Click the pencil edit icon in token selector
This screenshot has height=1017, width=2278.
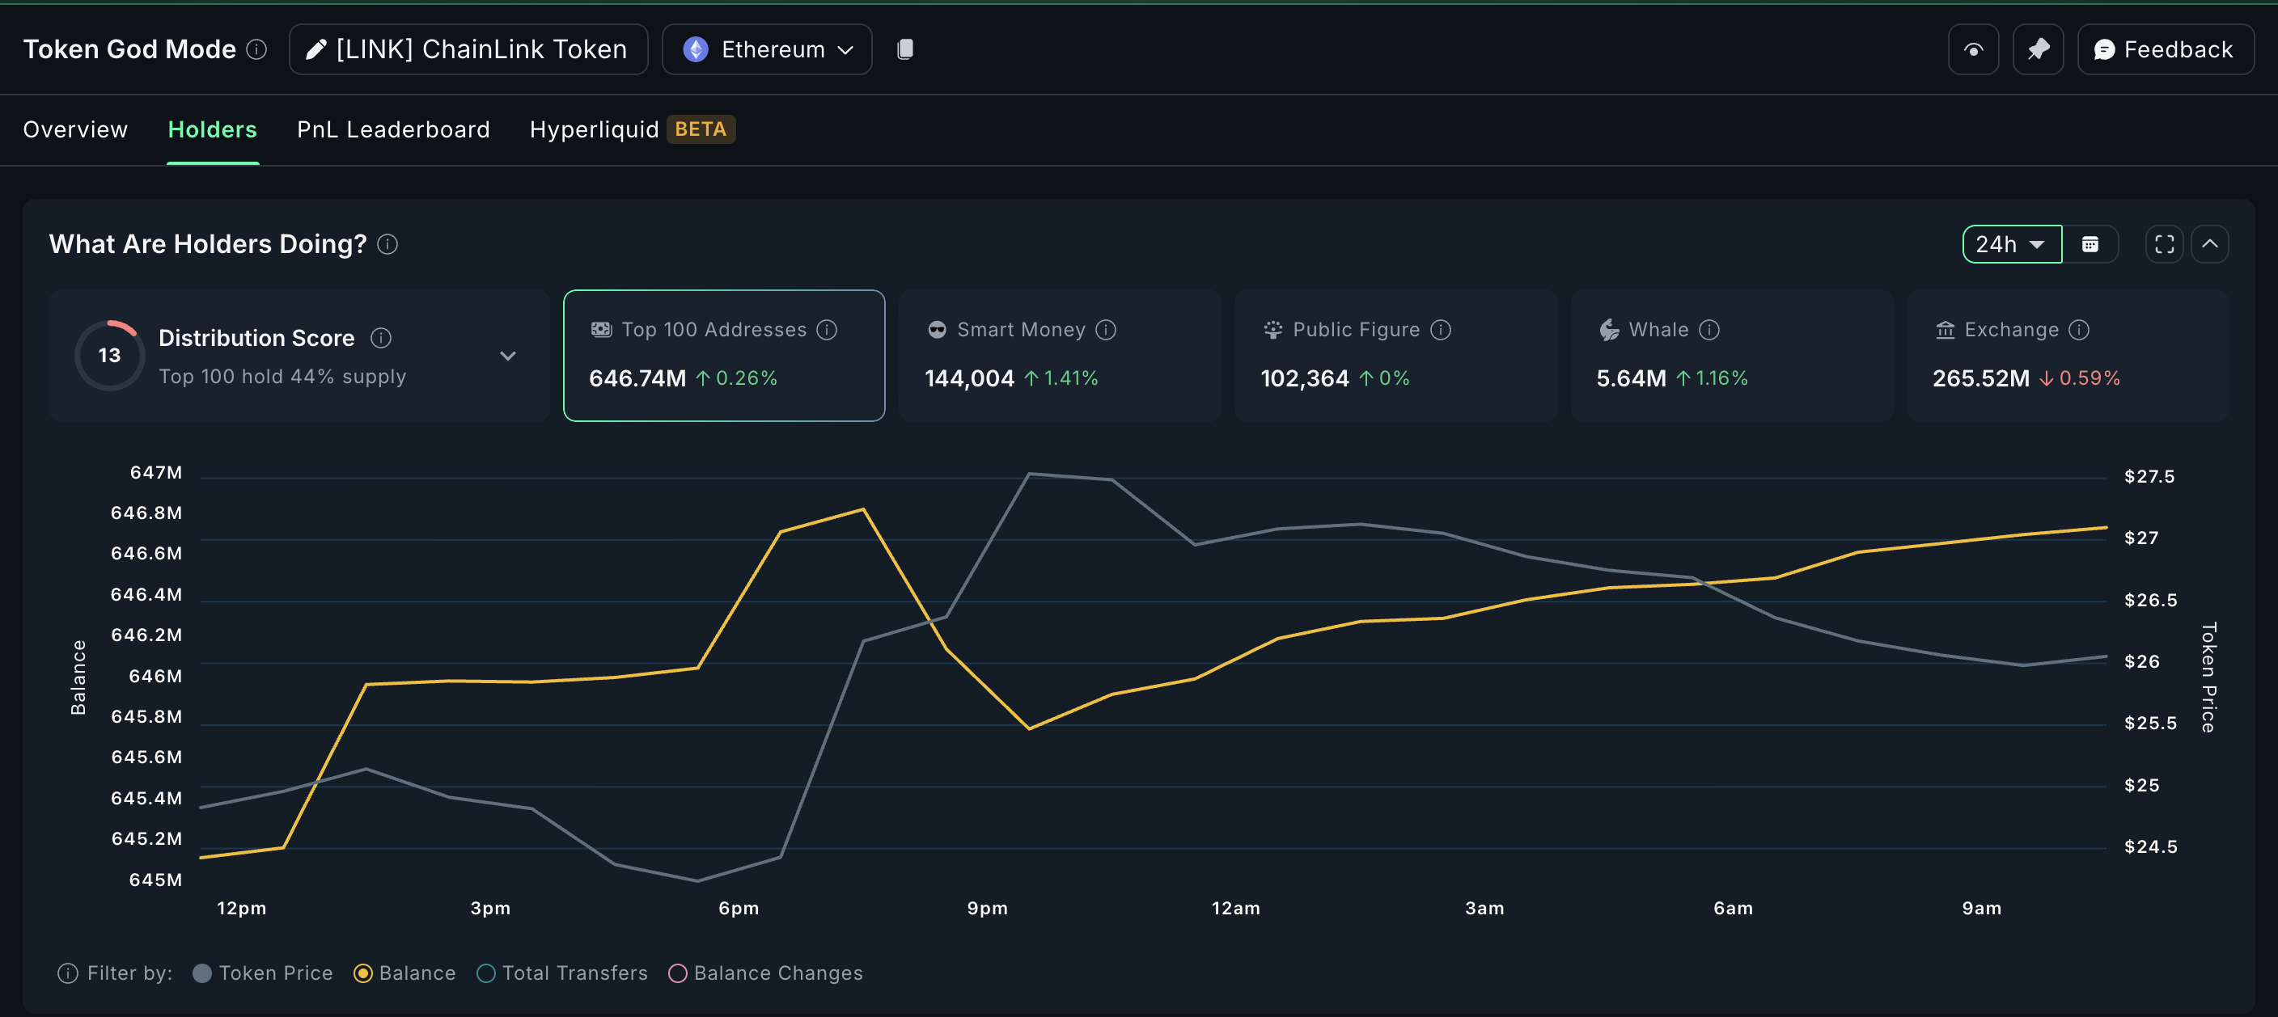point(315,49)
